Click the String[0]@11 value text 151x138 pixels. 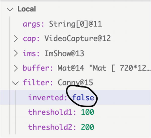click(75, 24)
